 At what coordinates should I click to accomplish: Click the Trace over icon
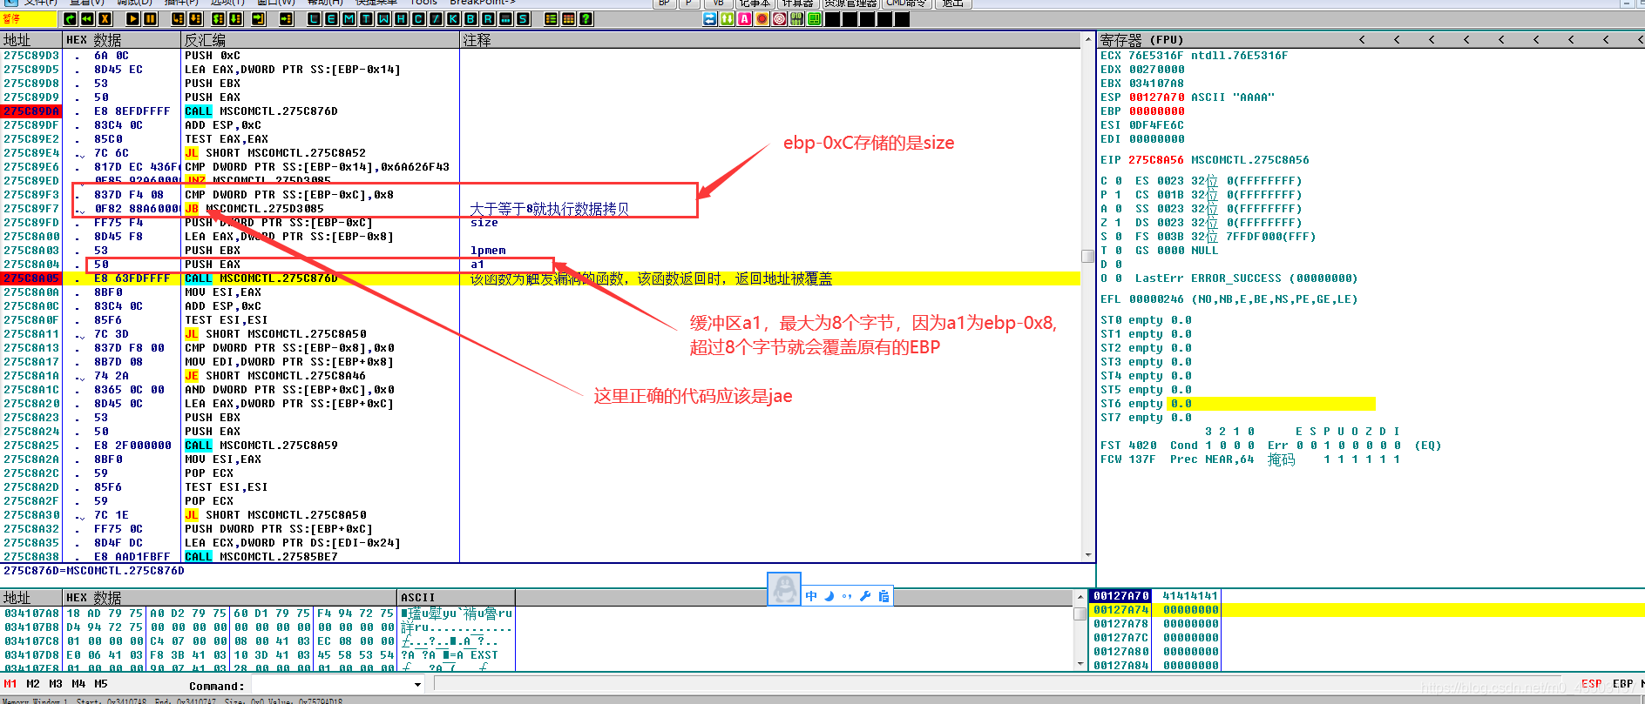[x=235, y=19]
